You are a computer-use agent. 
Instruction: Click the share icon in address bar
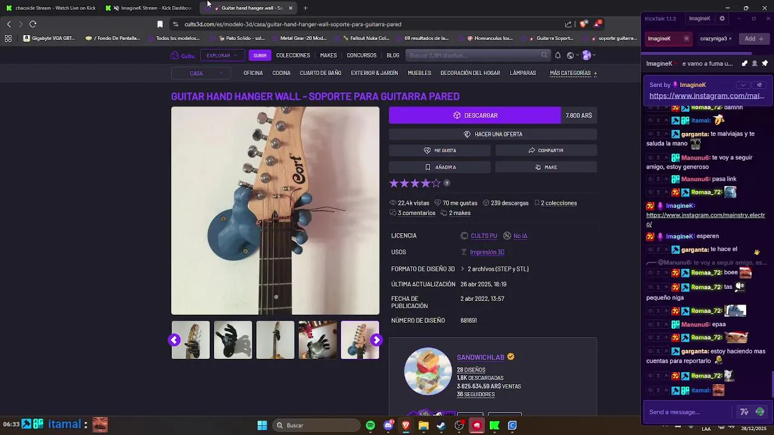coord(568,24)
